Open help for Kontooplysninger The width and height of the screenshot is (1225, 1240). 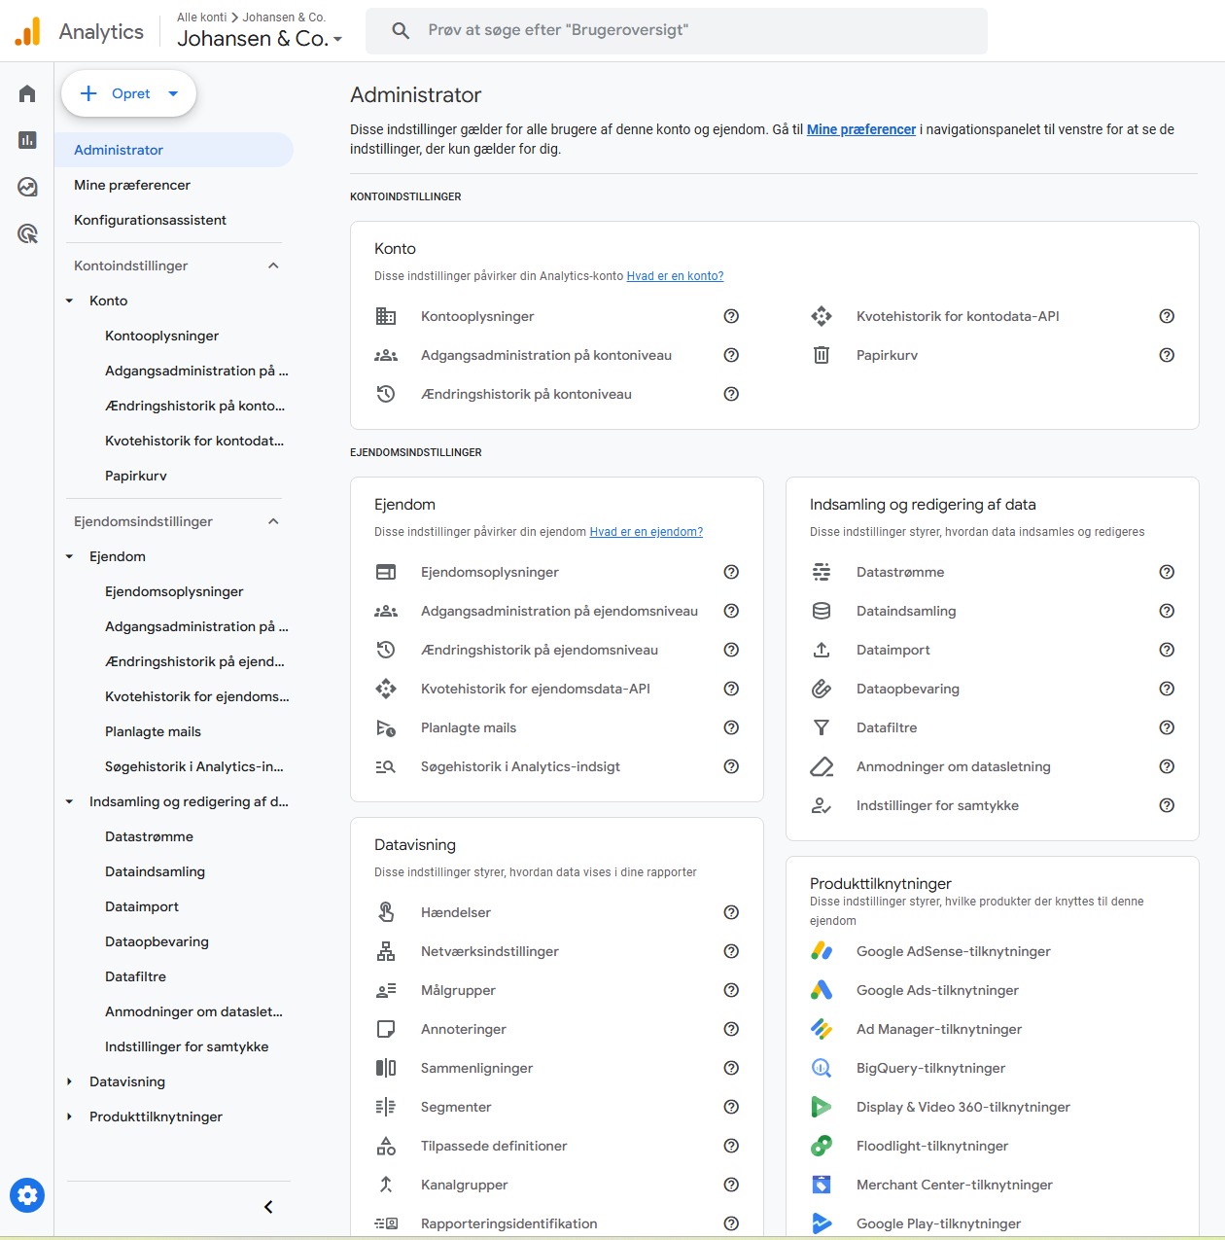tap(731, 316)
